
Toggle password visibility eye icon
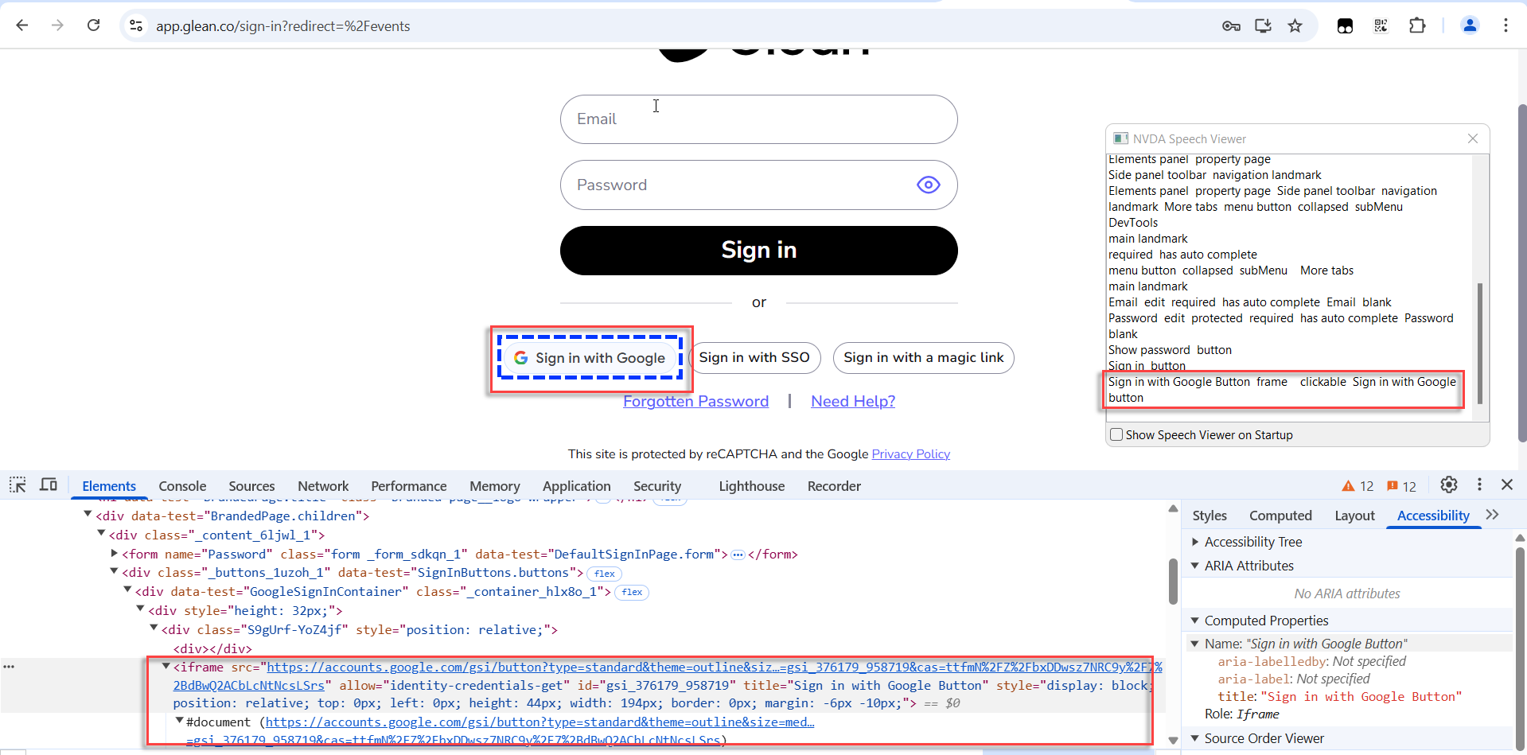pos(928,185)
